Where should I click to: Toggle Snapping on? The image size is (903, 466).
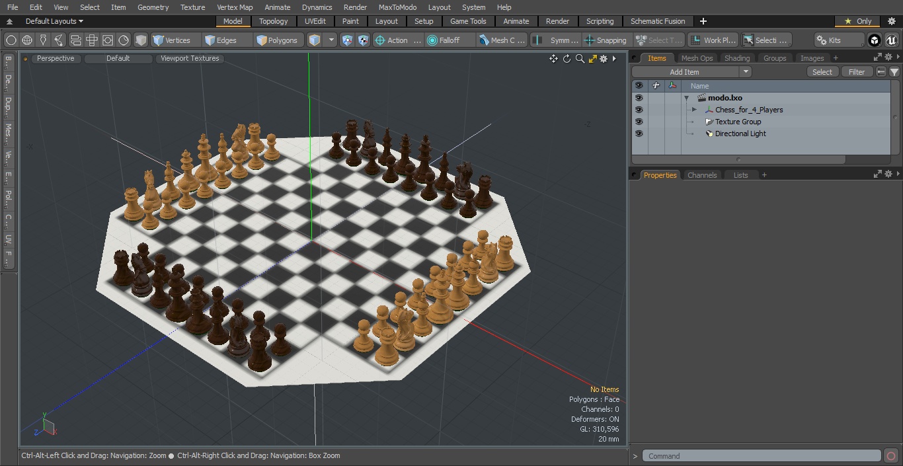click(606, 40)
